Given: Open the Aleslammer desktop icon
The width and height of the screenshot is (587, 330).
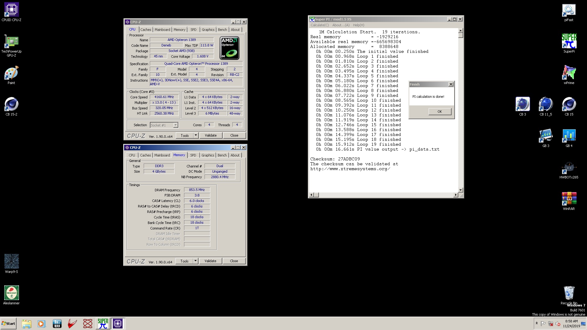Looking at the screenshot, I should point(11,295).
